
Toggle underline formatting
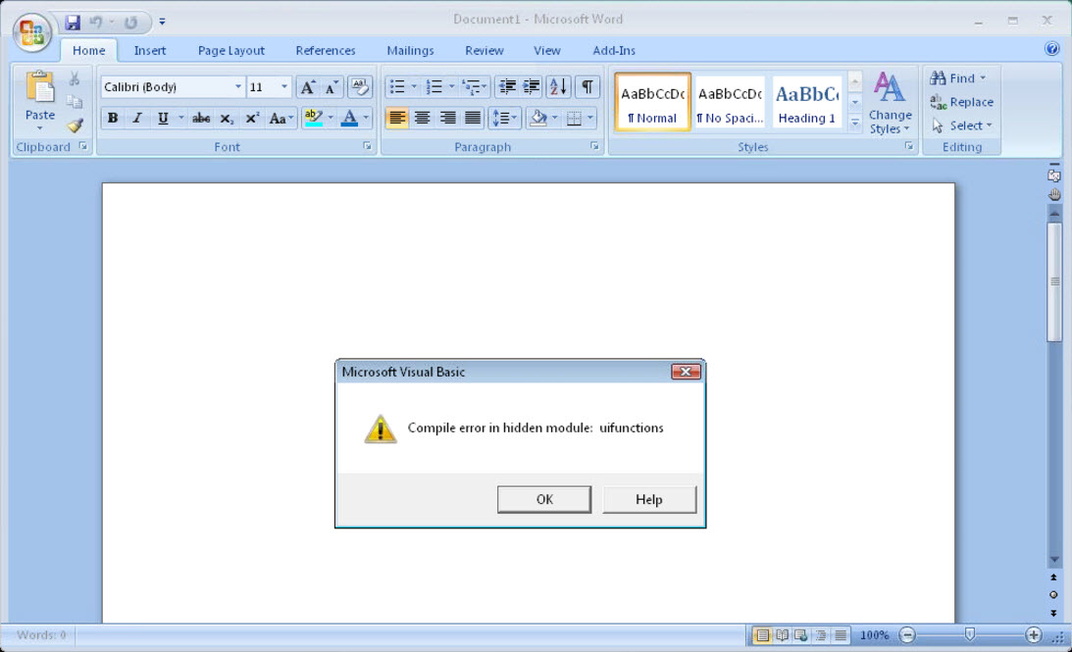pyautogui.click(x=163, y=119)
